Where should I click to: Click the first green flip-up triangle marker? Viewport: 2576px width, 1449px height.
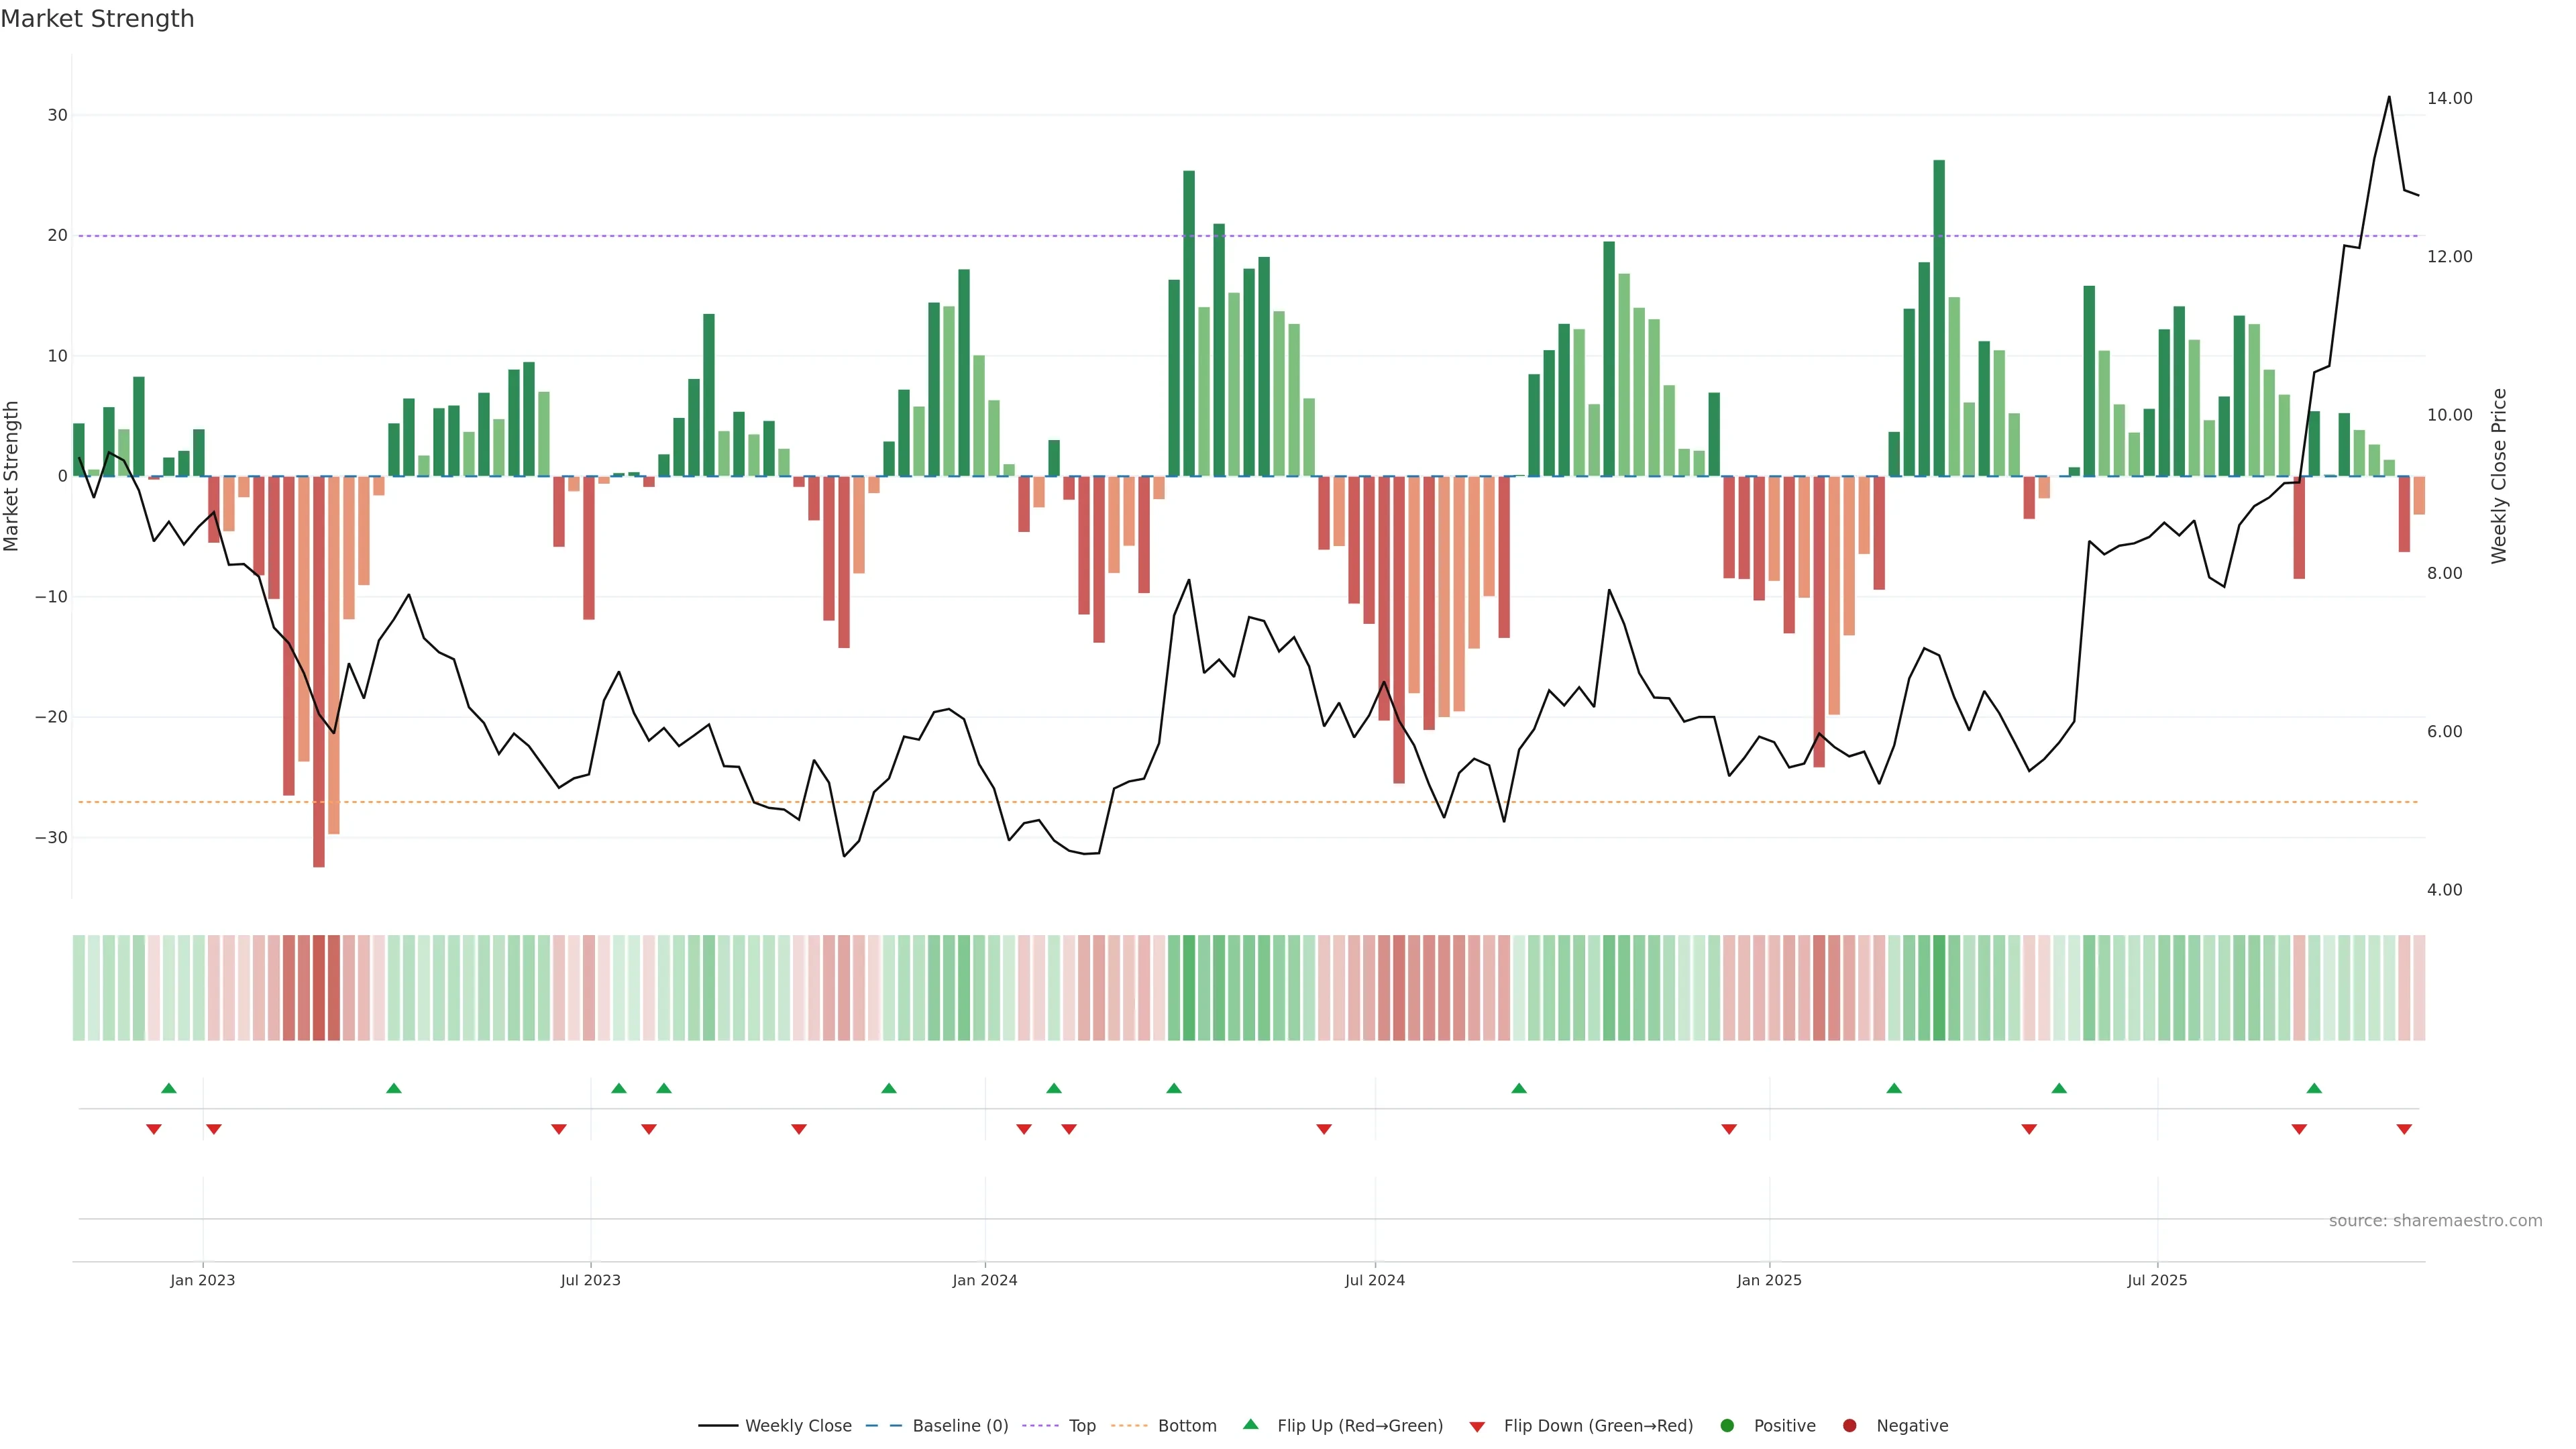pos(169,1088)
